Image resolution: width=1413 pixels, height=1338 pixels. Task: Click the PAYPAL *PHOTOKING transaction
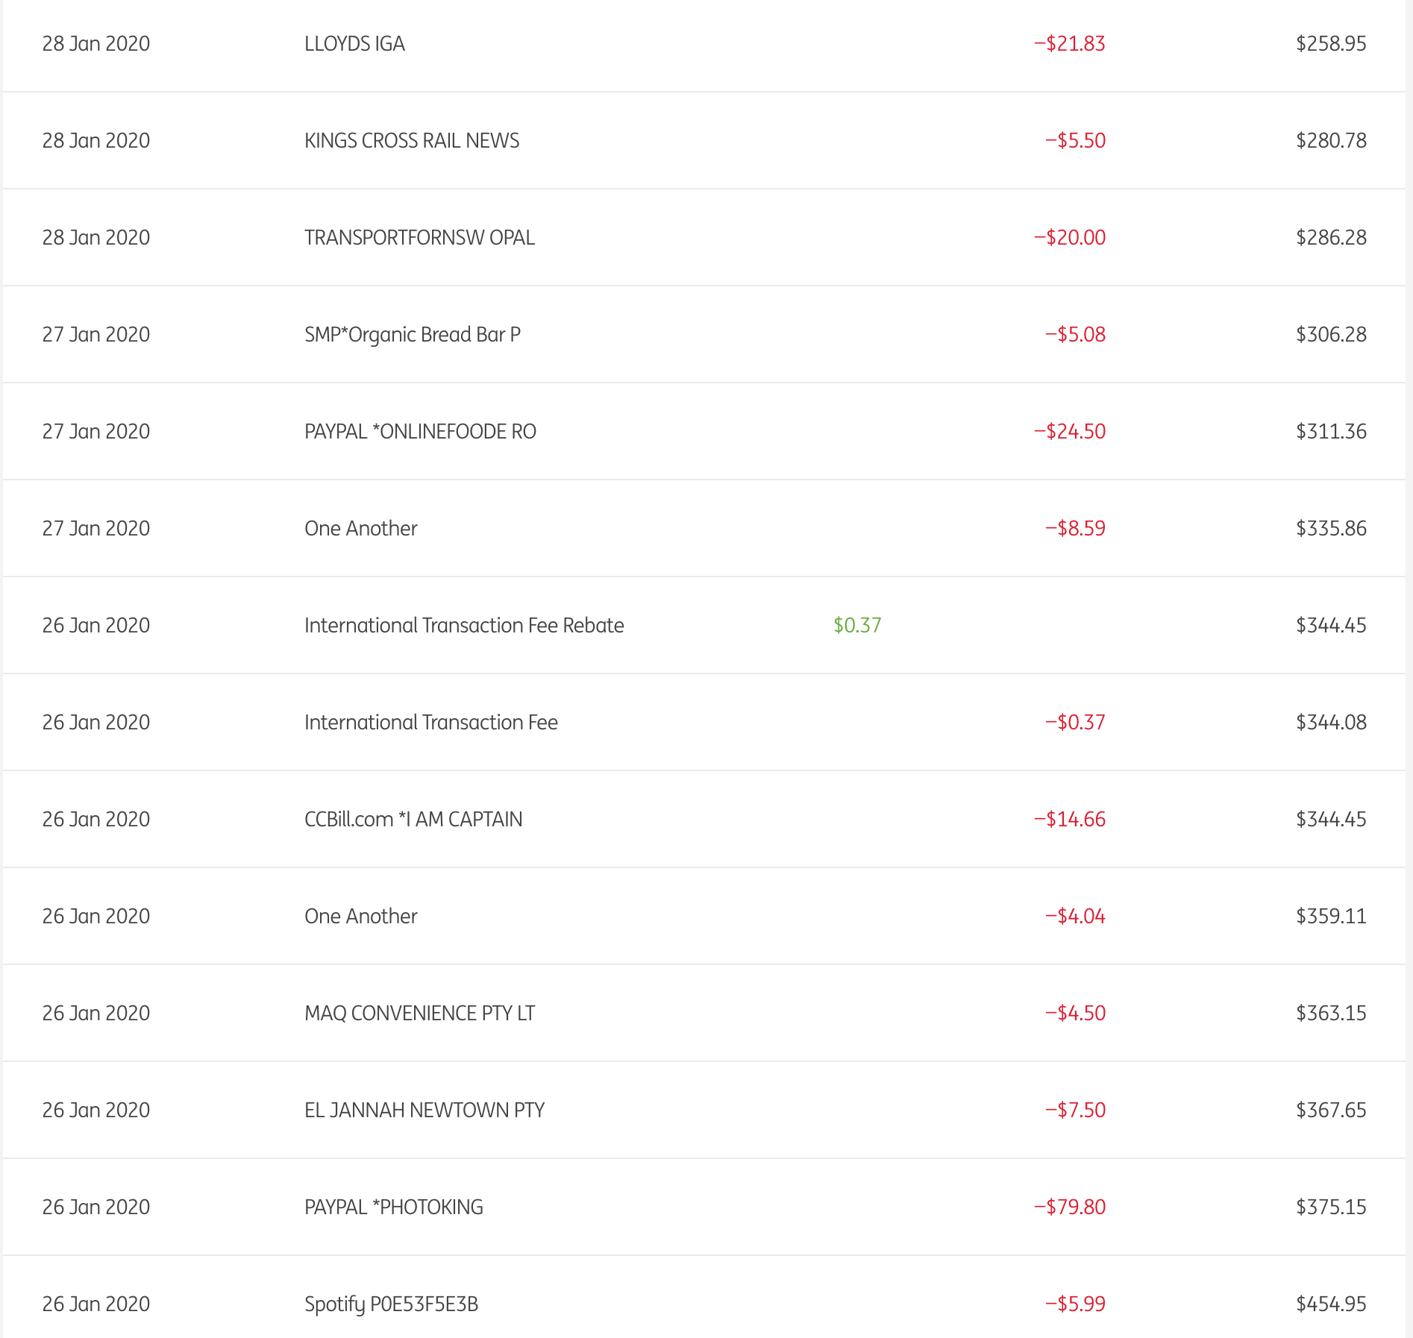(394, 1207)
